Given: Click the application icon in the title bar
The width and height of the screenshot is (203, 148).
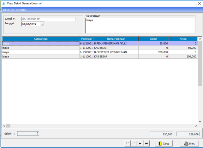Looking at the screenshot, I should click(x=3, y=3).
